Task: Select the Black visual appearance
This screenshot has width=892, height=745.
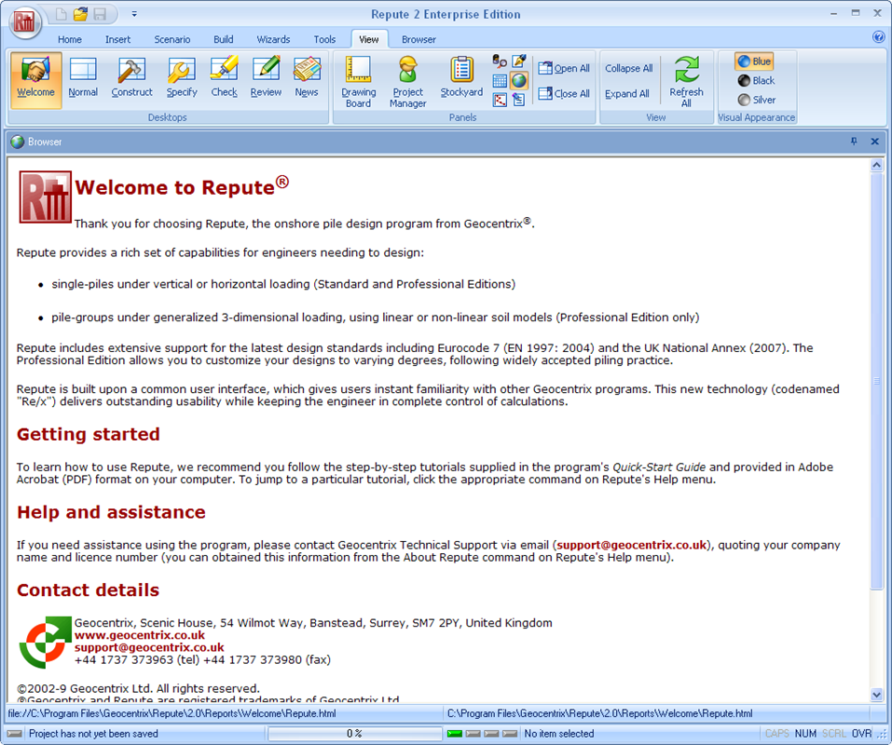Action: tap(756, 81)
